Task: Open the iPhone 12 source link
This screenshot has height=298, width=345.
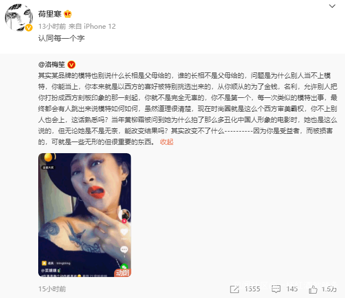Action: click(100, 27)
